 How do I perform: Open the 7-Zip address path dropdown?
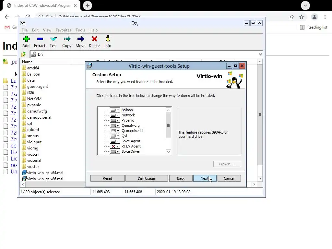(260, 54)
